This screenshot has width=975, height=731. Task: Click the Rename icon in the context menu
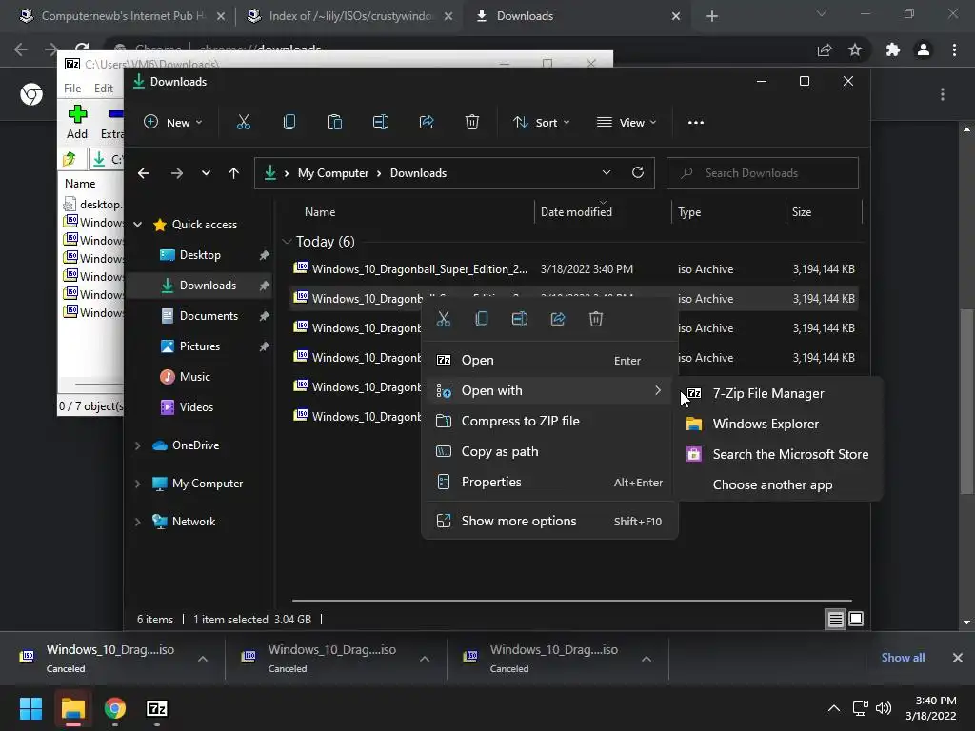coord(520,320)
